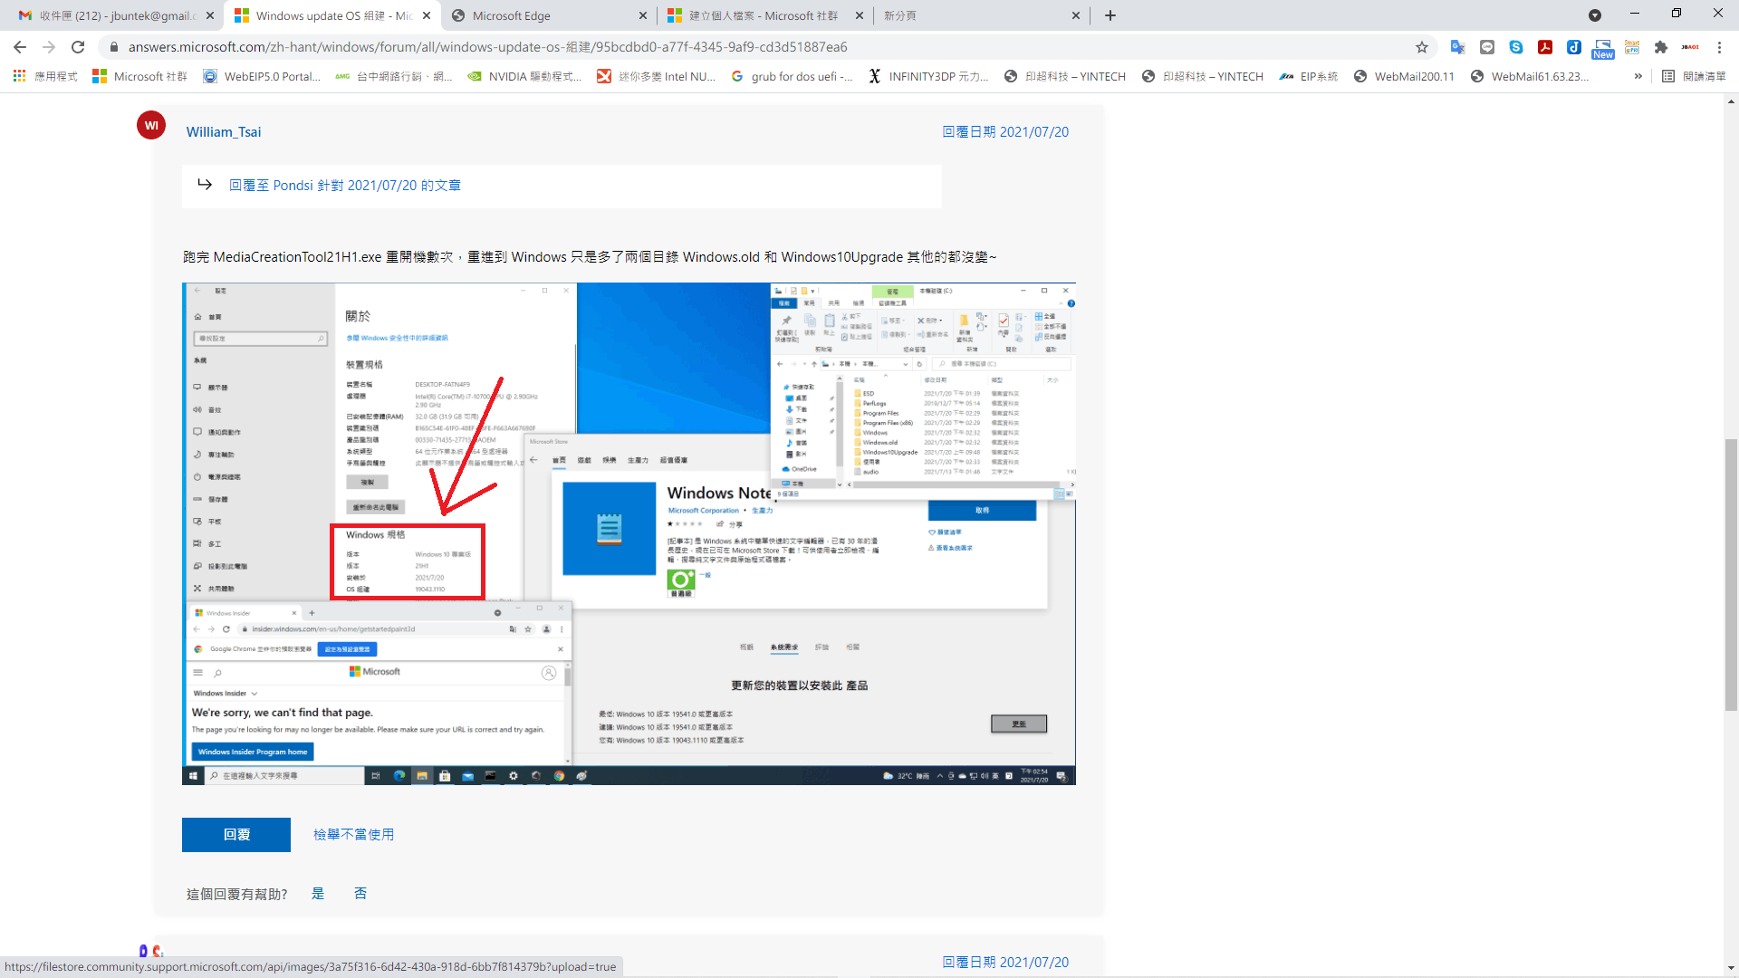Open the grub for dos uefi bookmark
Viewport: 1739px width, 978px height.
[792, 76]
